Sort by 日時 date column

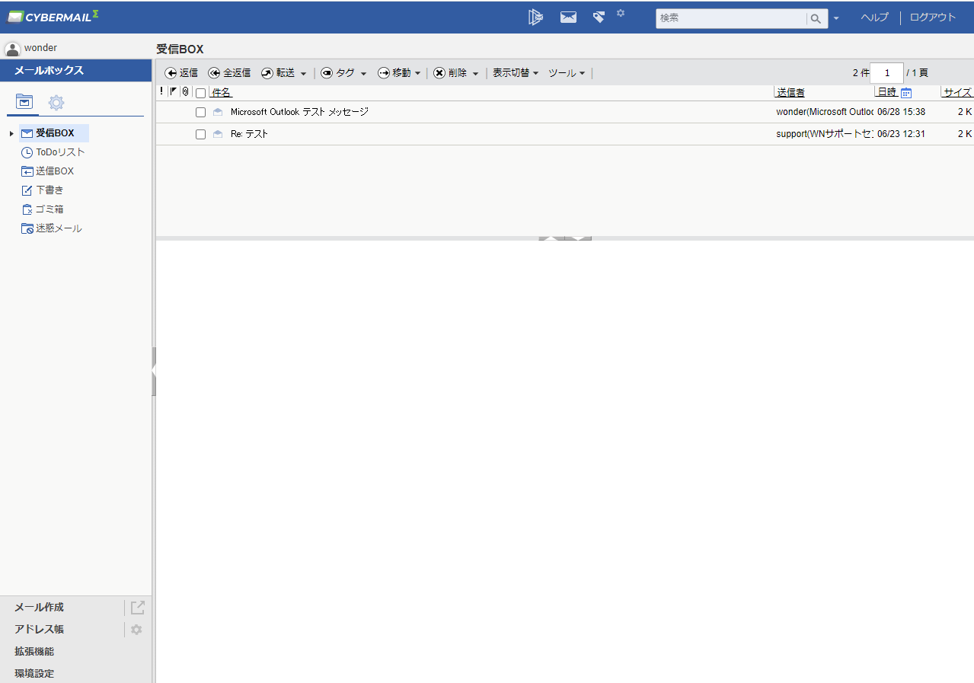[x=886, y=92]
